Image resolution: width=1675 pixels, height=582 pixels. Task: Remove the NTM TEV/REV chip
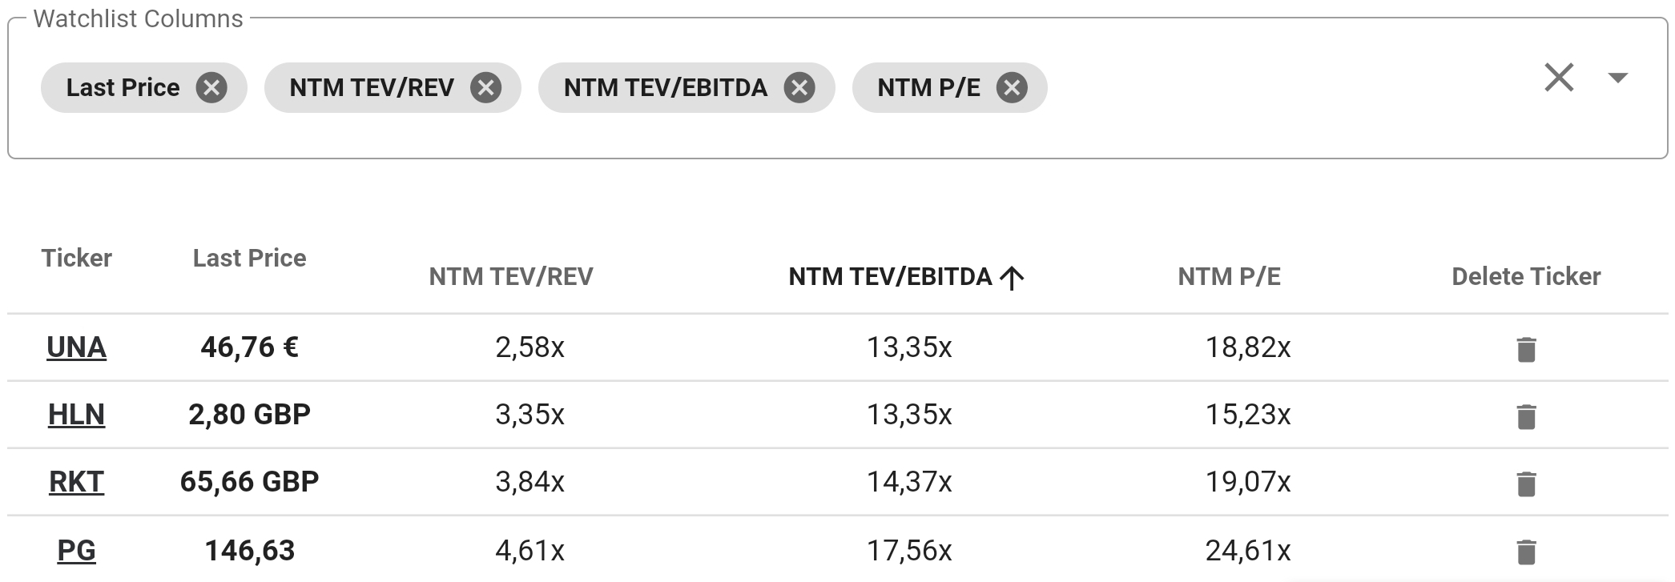point(485,87)
